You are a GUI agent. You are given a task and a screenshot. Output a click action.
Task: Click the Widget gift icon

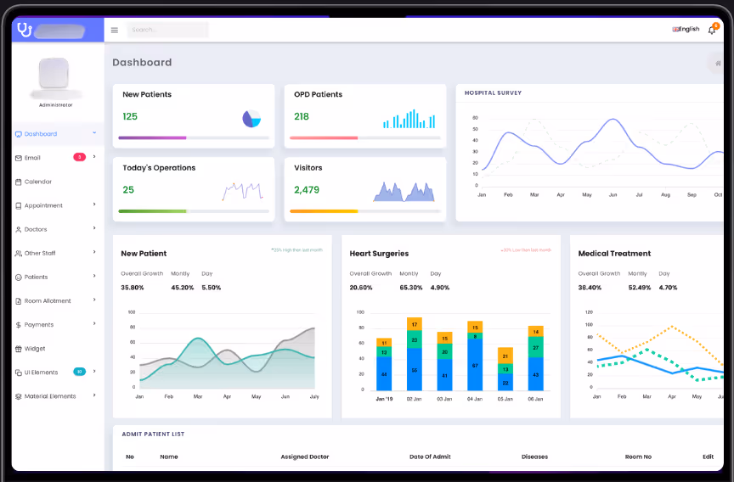pos(18,349)
